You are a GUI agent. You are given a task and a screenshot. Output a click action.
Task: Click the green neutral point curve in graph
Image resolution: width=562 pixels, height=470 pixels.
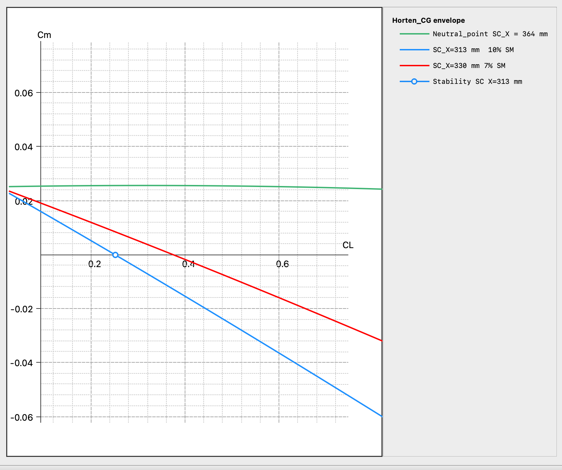[x=242, y=186]
